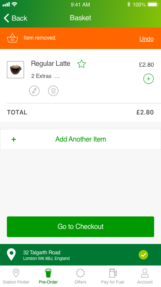The image size is (161, 287).
Task: Open the Offers tab
Action: tap(80, 276)
